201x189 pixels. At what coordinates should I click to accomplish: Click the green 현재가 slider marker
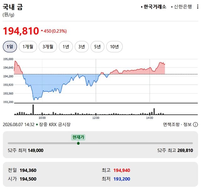point(78,143)
